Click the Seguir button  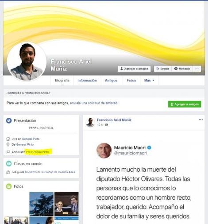[x=163, y=69]
